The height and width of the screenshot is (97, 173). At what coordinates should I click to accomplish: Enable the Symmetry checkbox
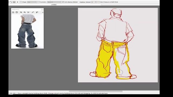pos(39,2)
